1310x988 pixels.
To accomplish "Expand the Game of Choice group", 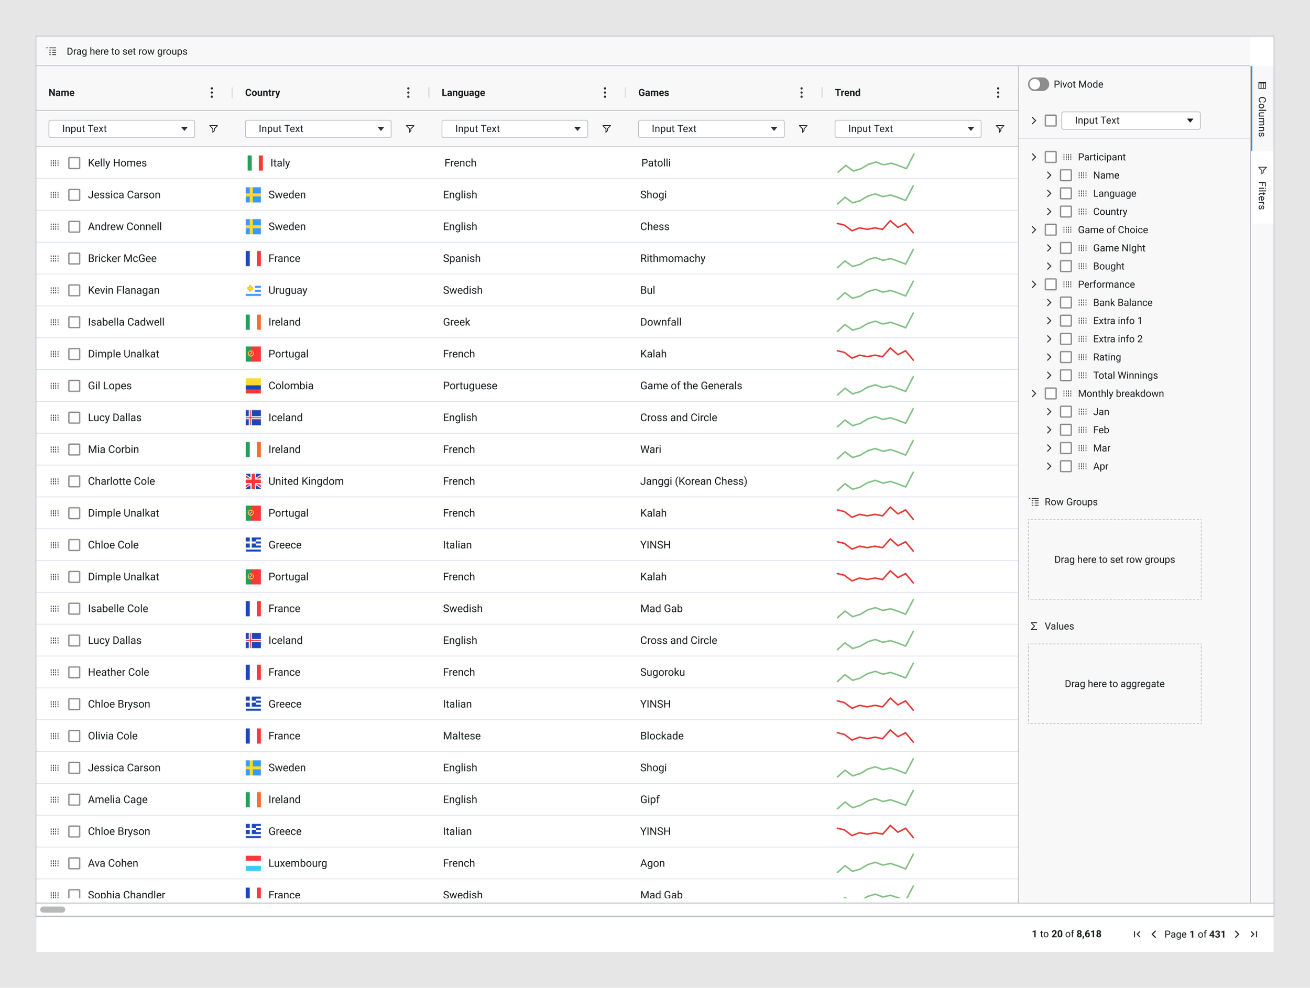I will click(x=1033, y=229).
